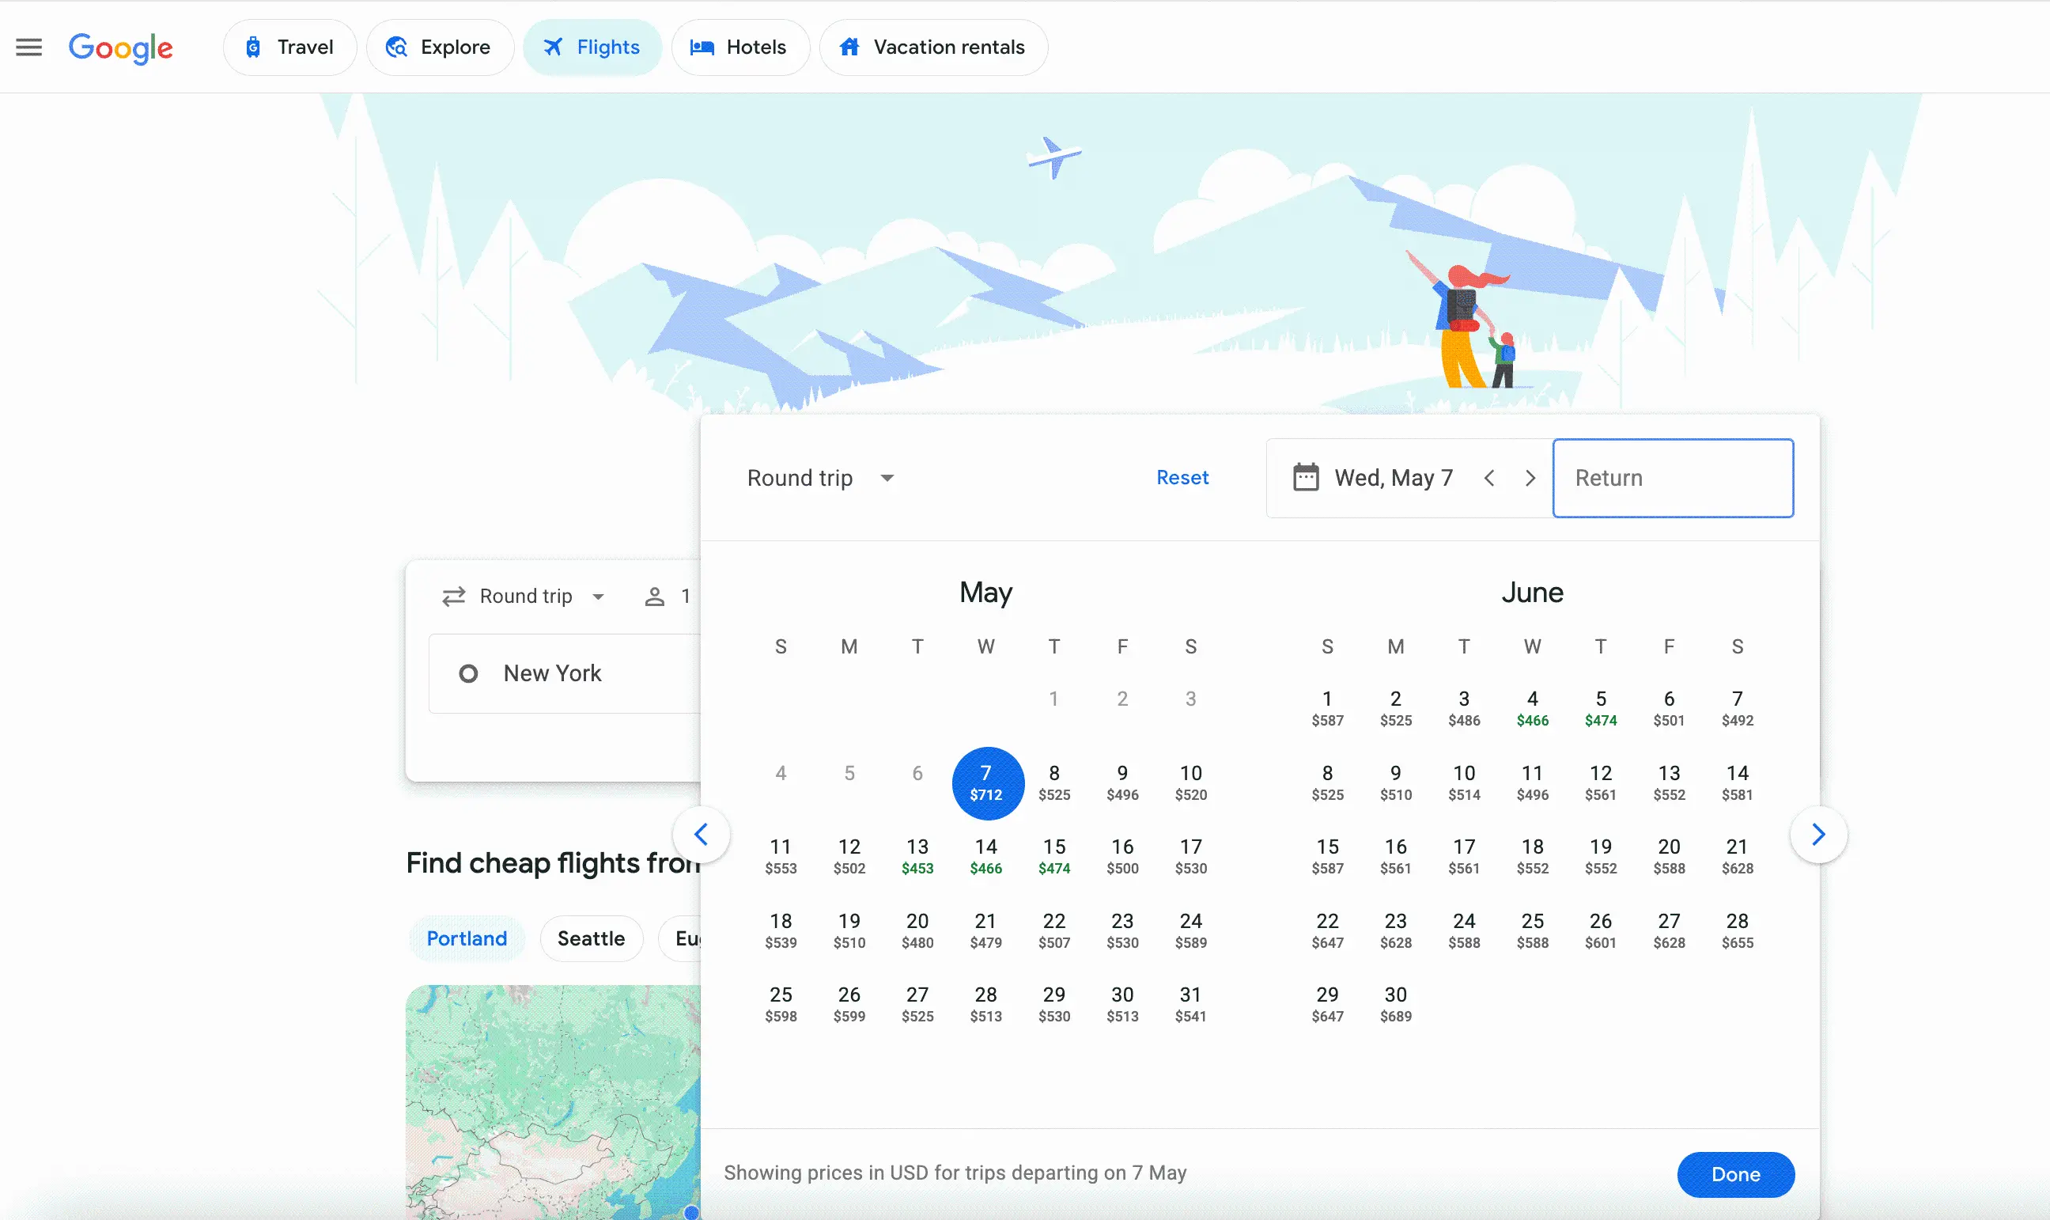
Task: Switch to the Hotels tab
Action: [739, 47]
